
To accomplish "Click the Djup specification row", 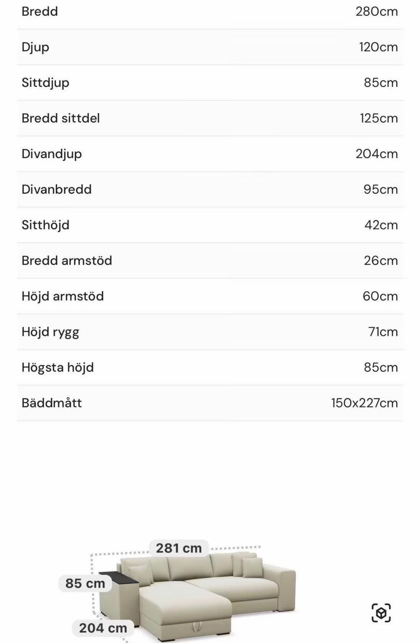I will click(x=210, y=47).
